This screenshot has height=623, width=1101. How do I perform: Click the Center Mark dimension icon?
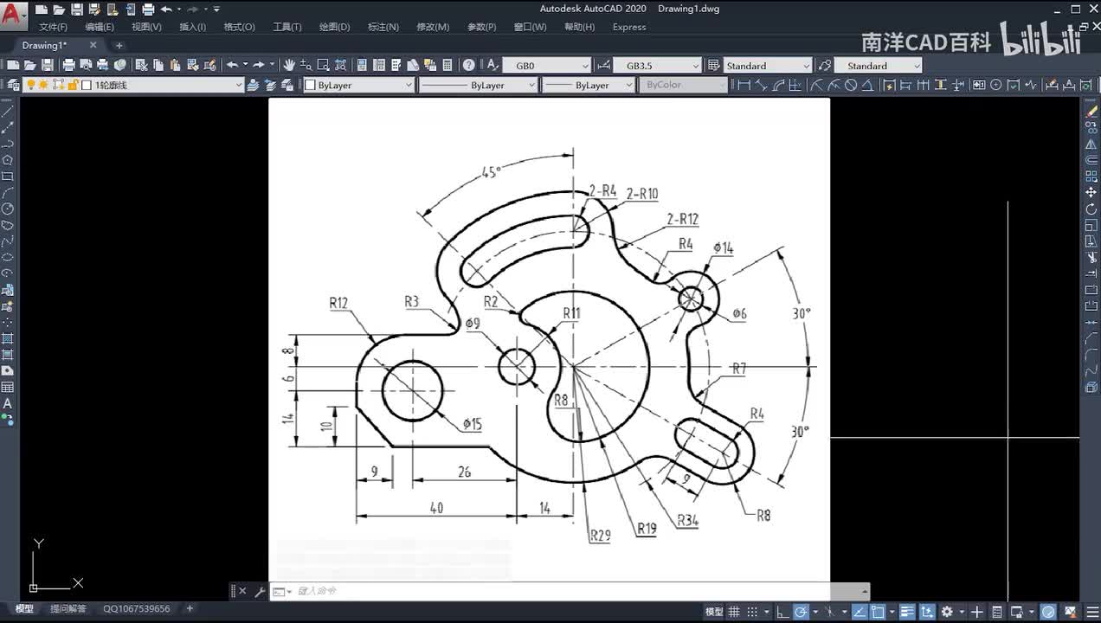(995, 85)
